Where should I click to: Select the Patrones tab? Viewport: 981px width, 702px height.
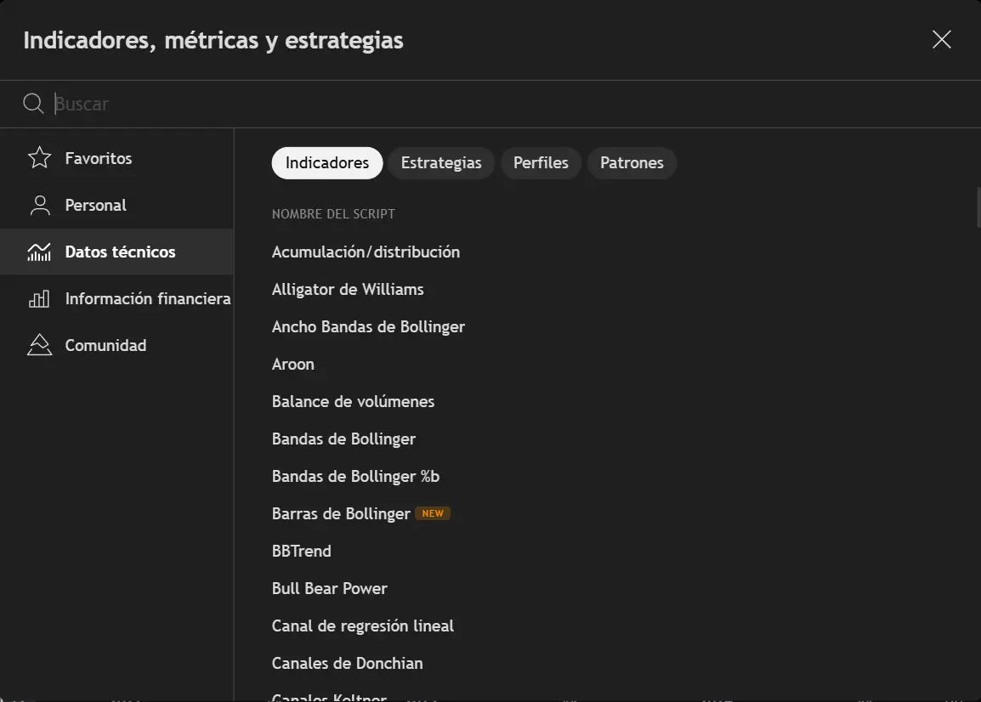tap(632, 162)
